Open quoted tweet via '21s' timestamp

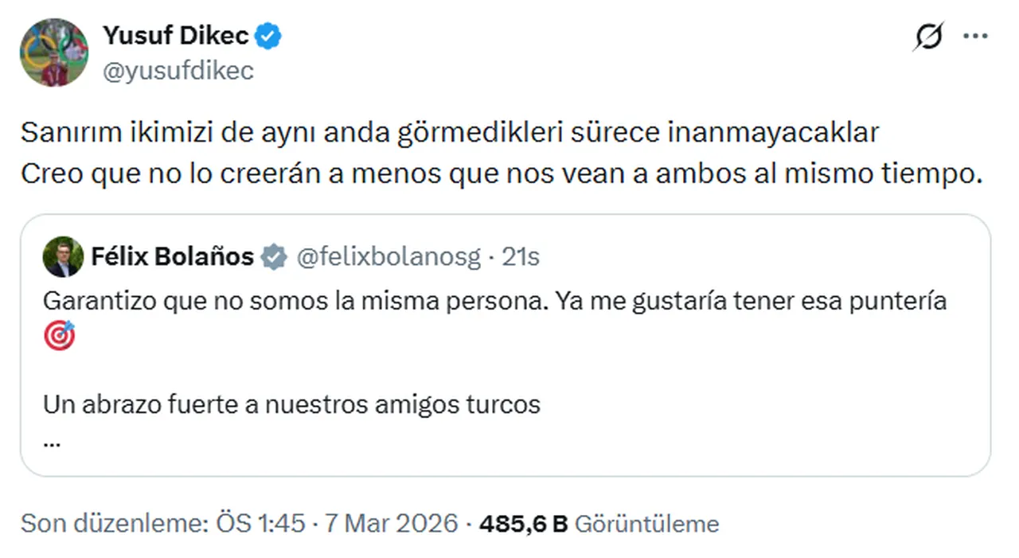click(x=523, y=256)
